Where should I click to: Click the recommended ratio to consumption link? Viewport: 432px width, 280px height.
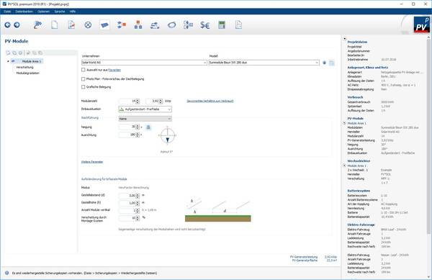coord(210,101)
